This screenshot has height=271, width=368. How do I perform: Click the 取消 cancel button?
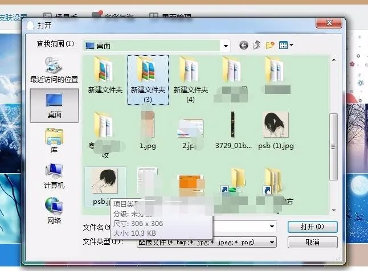click(x=312, y=242)
